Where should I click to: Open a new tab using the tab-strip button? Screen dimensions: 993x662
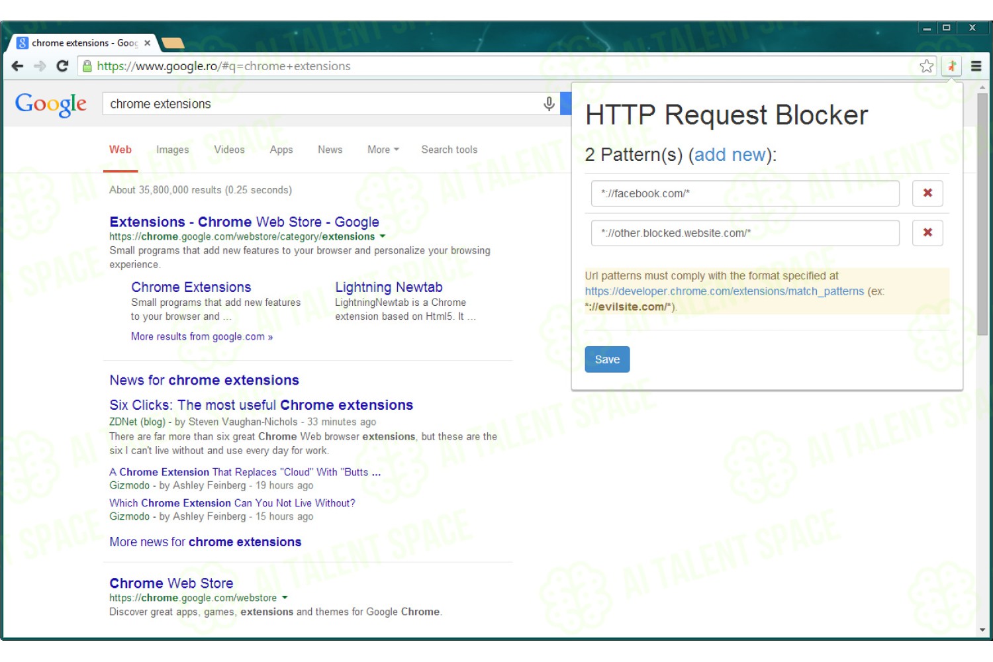173,44
